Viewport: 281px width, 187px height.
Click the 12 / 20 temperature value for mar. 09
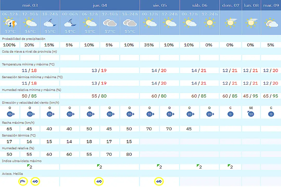pos(271,70)
